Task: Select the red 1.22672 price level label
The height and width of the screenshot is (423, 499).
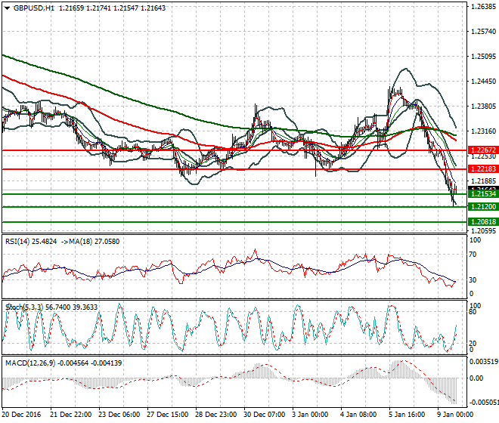Action: click(x=482, y=150)
